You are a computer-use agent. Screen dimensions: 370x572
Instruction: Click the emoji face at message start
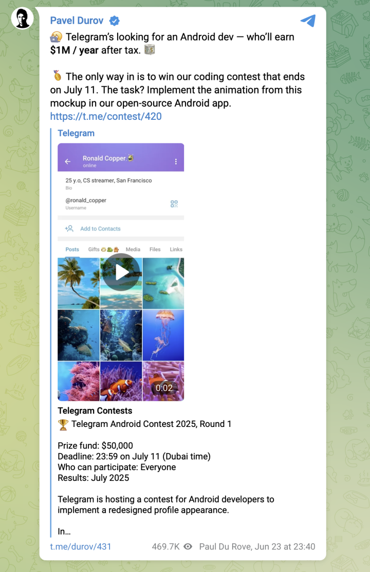(x=56, y=37)
